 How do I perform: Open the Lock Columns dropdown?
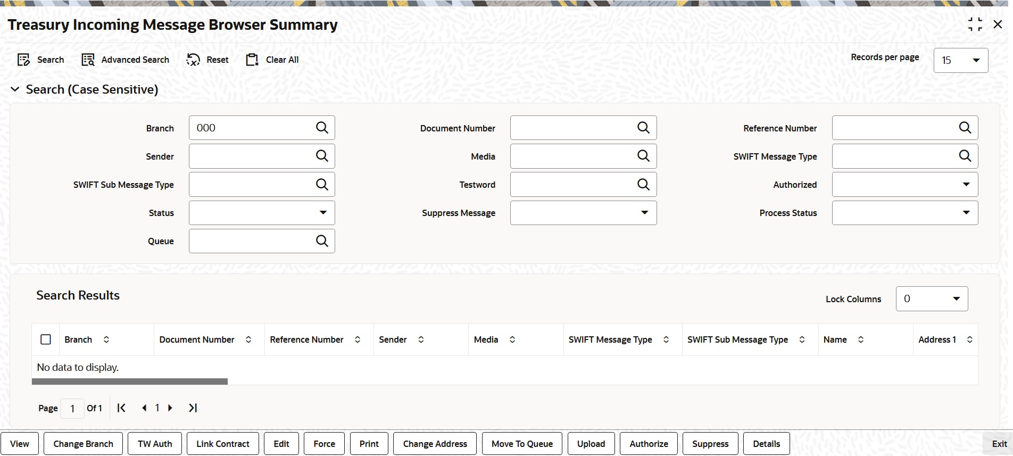[932, 299]
